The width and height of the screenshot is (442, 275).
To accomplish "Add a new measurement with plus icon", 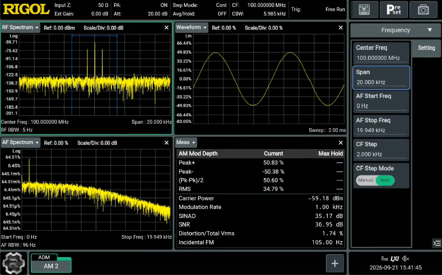I will click(x=335, y=263).
